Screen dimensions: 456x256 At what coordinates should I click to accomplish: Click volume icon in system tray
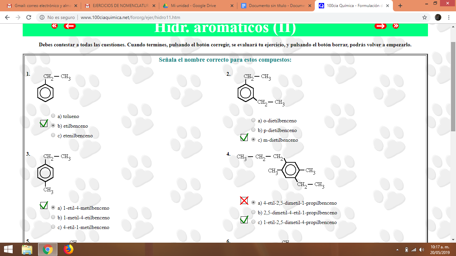[x=422, y=250]
